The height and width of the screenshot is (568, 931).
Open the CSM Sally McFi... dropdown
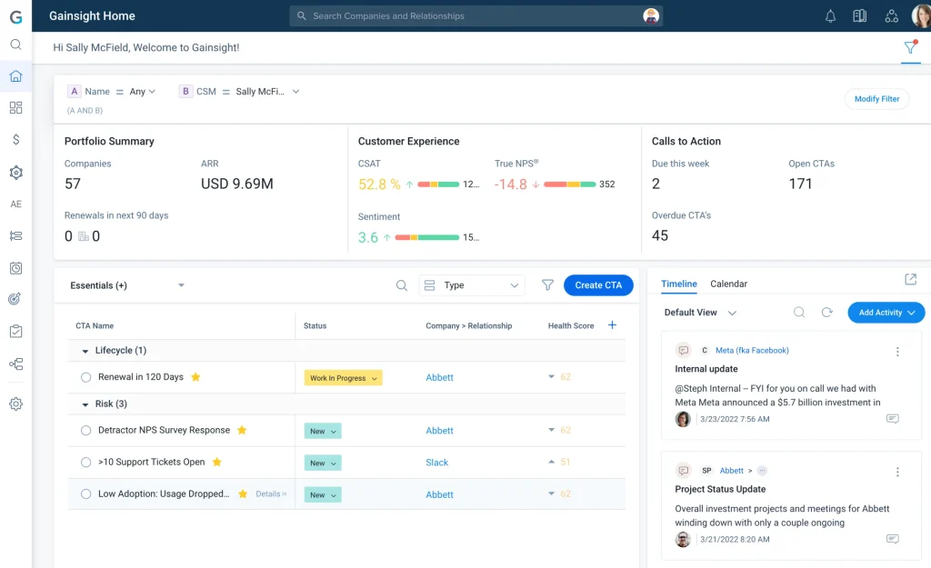coord(267,92)
